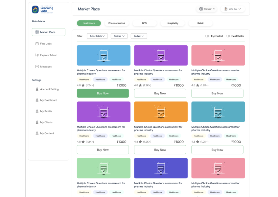Open Messages envelope icon

coord(37,66)
